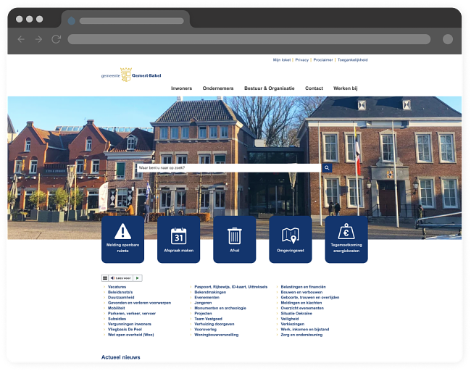Screen dimensions: 471x371
Task: Open the Team Vastgoed link
Action: pyautogui.click(x=208, y=319)
